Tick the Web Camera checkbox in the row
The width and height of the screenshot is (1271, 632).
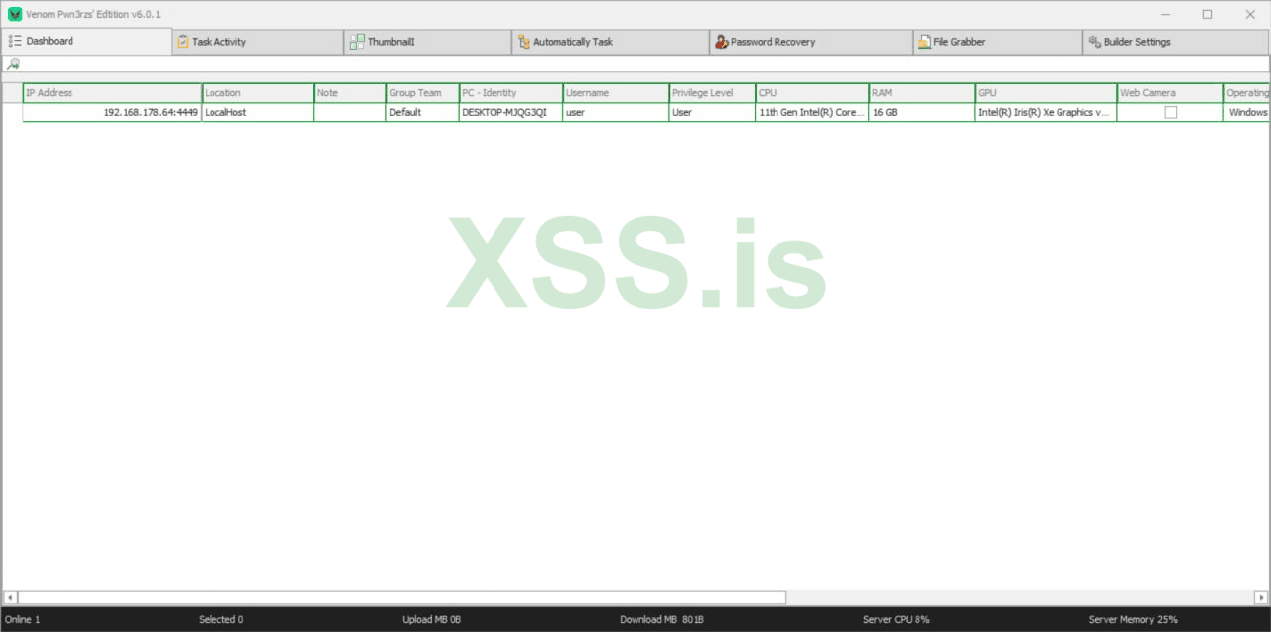[x=1171, y=113]
